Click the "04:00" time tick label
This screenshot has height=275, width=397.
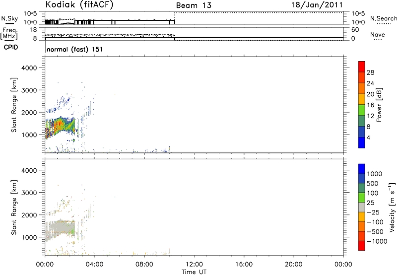pos(94,265)
